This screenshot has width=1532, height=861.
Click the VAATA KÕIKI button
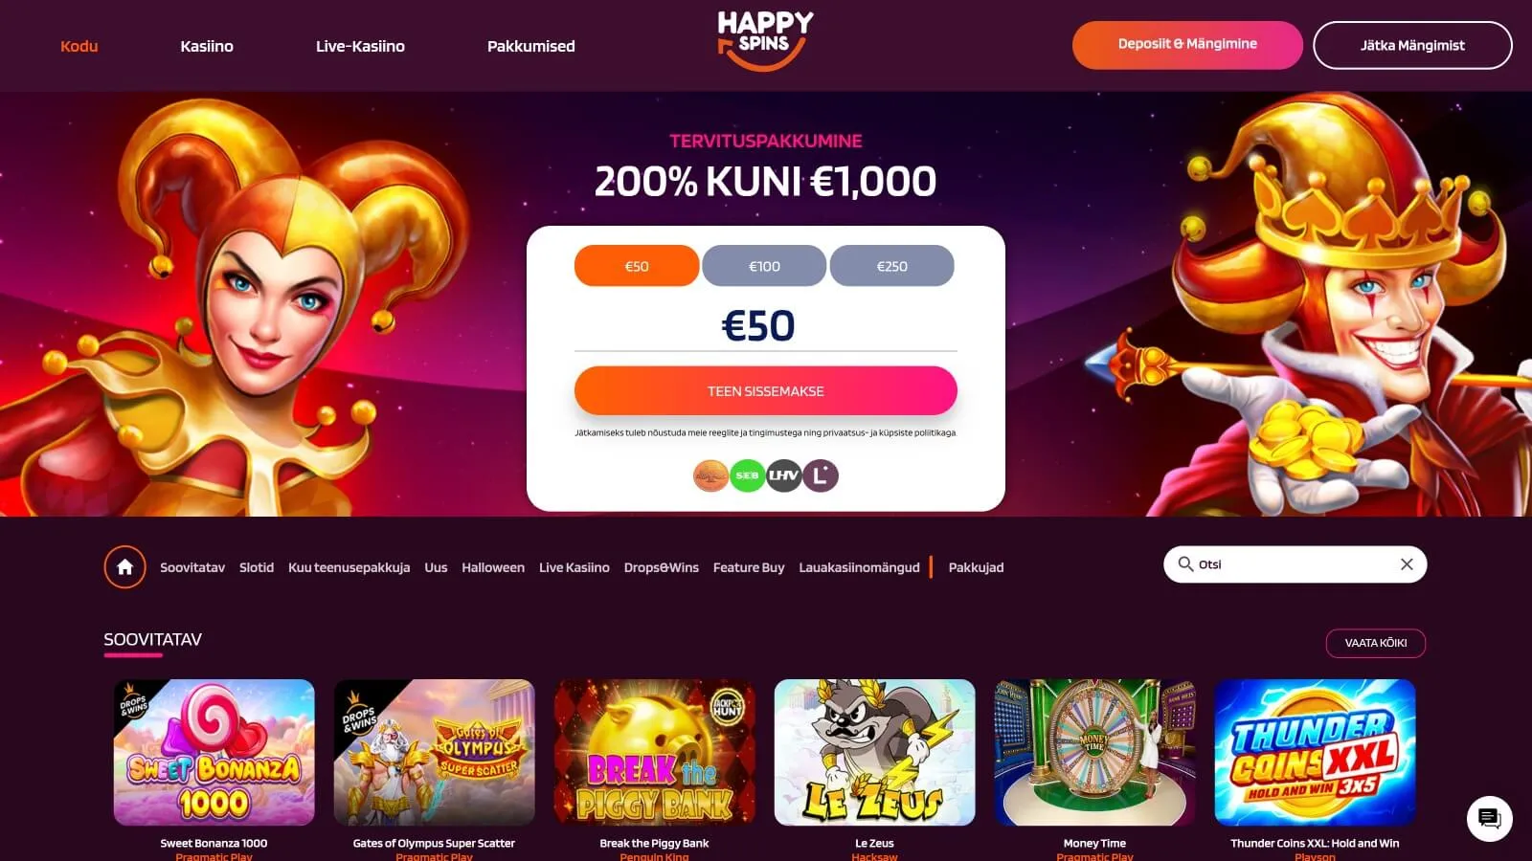pyautogui.click(x=1376, y=643)
